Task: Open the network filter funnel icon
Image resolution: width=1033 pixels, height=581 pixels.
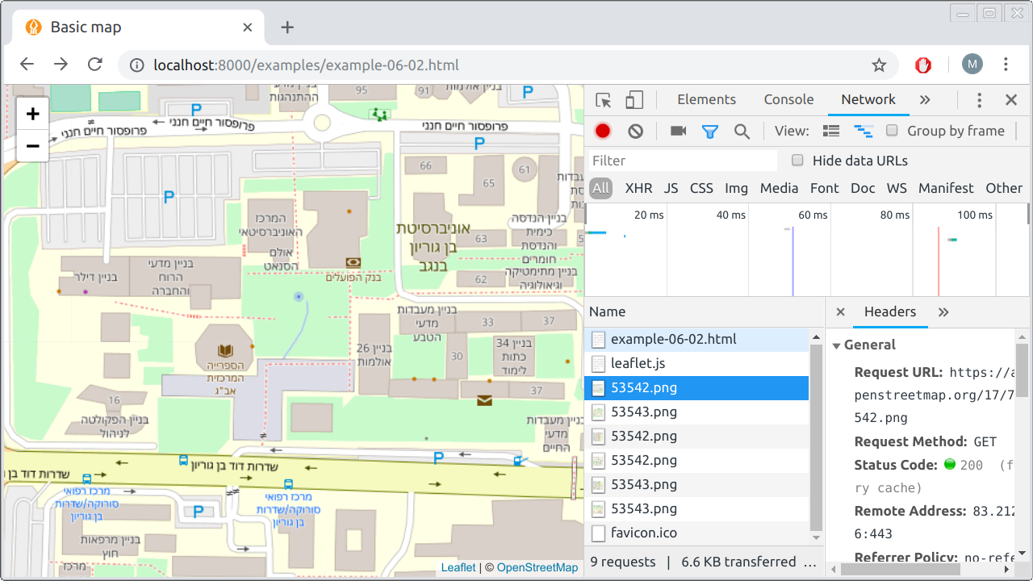Action: (709, 131)
